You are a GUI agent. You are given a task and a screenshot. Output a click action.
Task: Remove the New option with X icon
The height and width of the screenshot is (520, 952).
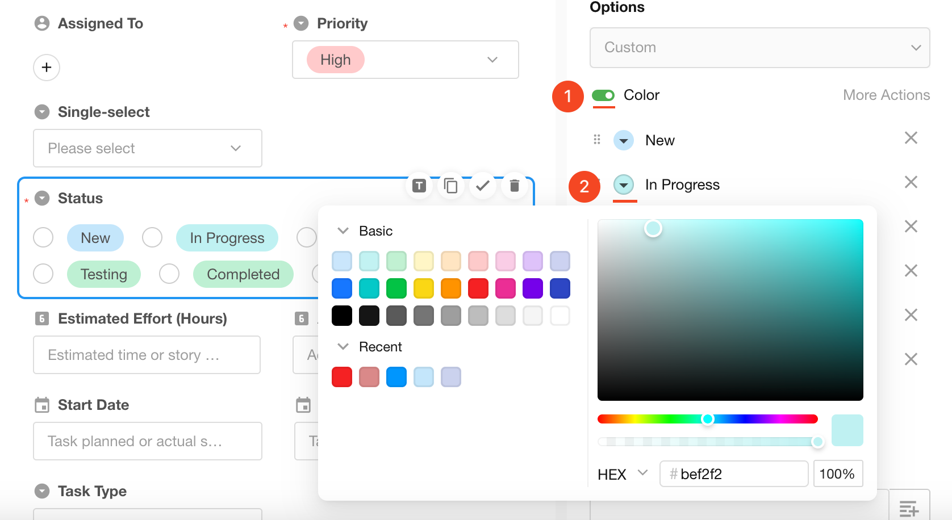click(911, 138)
